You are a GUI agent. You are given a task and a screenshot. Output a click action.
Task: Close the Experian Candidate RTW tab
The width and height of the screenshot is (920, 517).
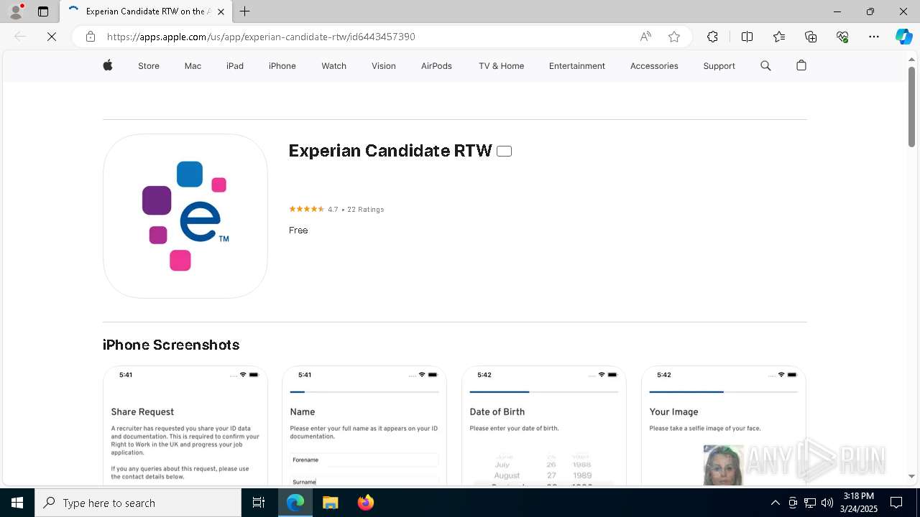click(x=221, y=11)
